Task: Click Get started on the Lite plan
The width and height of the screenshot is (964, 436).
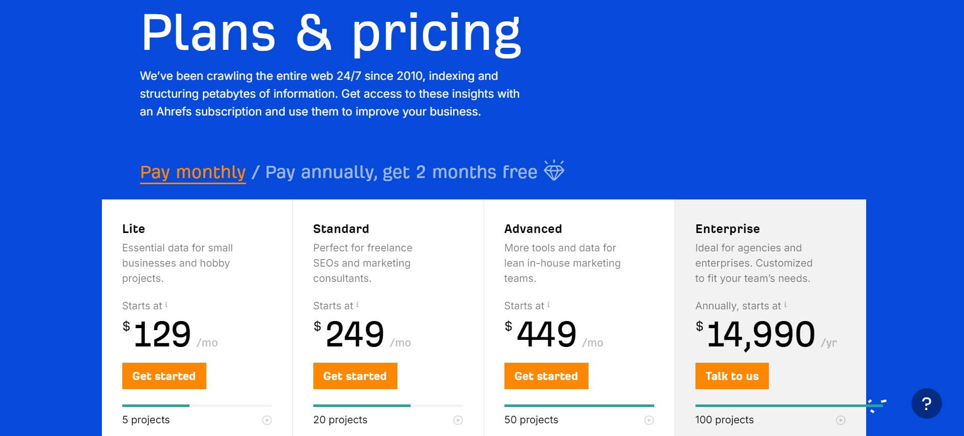Action: tap(164, 376)
